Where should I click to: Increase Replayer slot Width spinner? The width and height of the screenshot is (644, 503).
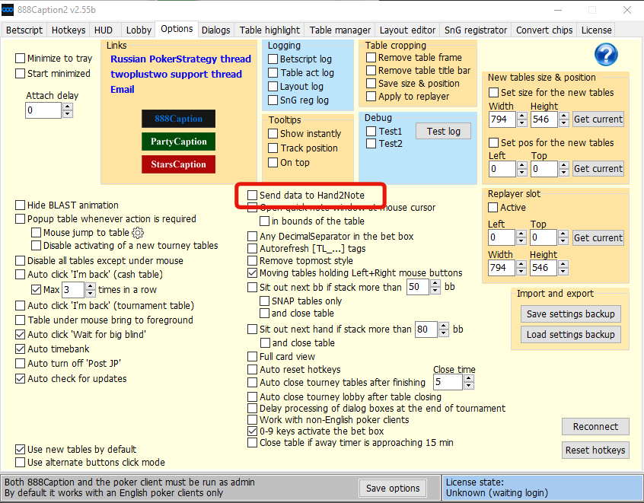(521, 264)
